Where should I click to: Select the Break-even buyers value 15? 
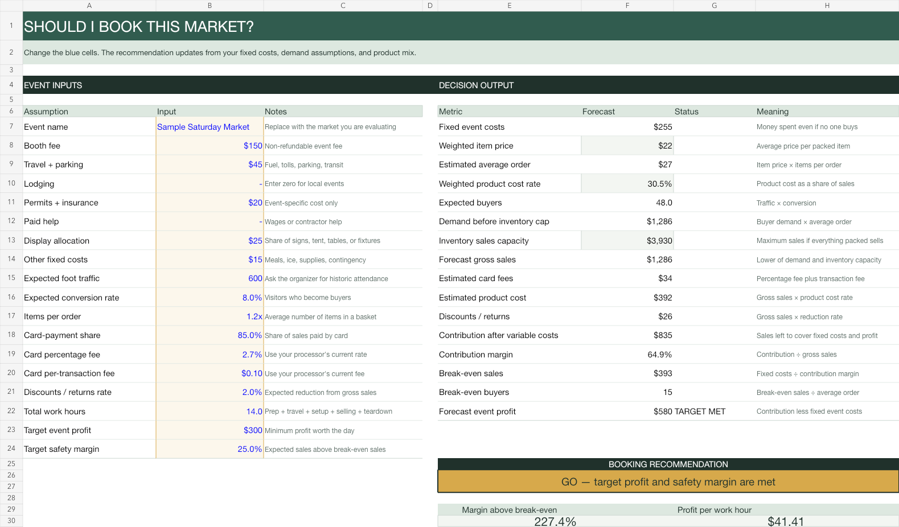[x=627, y=392]
